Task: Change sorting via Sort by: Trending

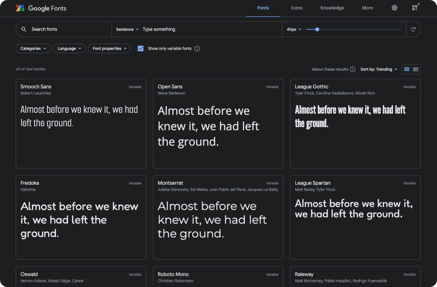Action: [x=379, y=69]
